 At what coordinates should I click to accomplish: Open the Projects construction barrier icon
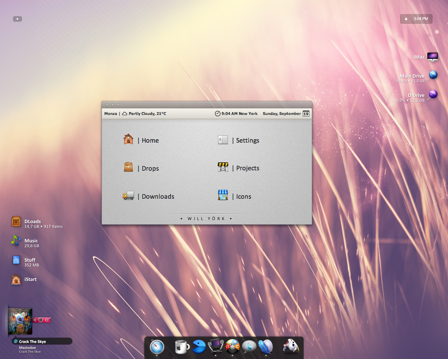pyautogui.click(x=223, y=167)
